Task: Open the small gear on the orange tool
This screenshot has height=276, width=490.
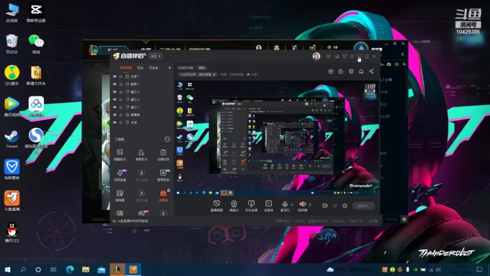Action: point(169,190)
